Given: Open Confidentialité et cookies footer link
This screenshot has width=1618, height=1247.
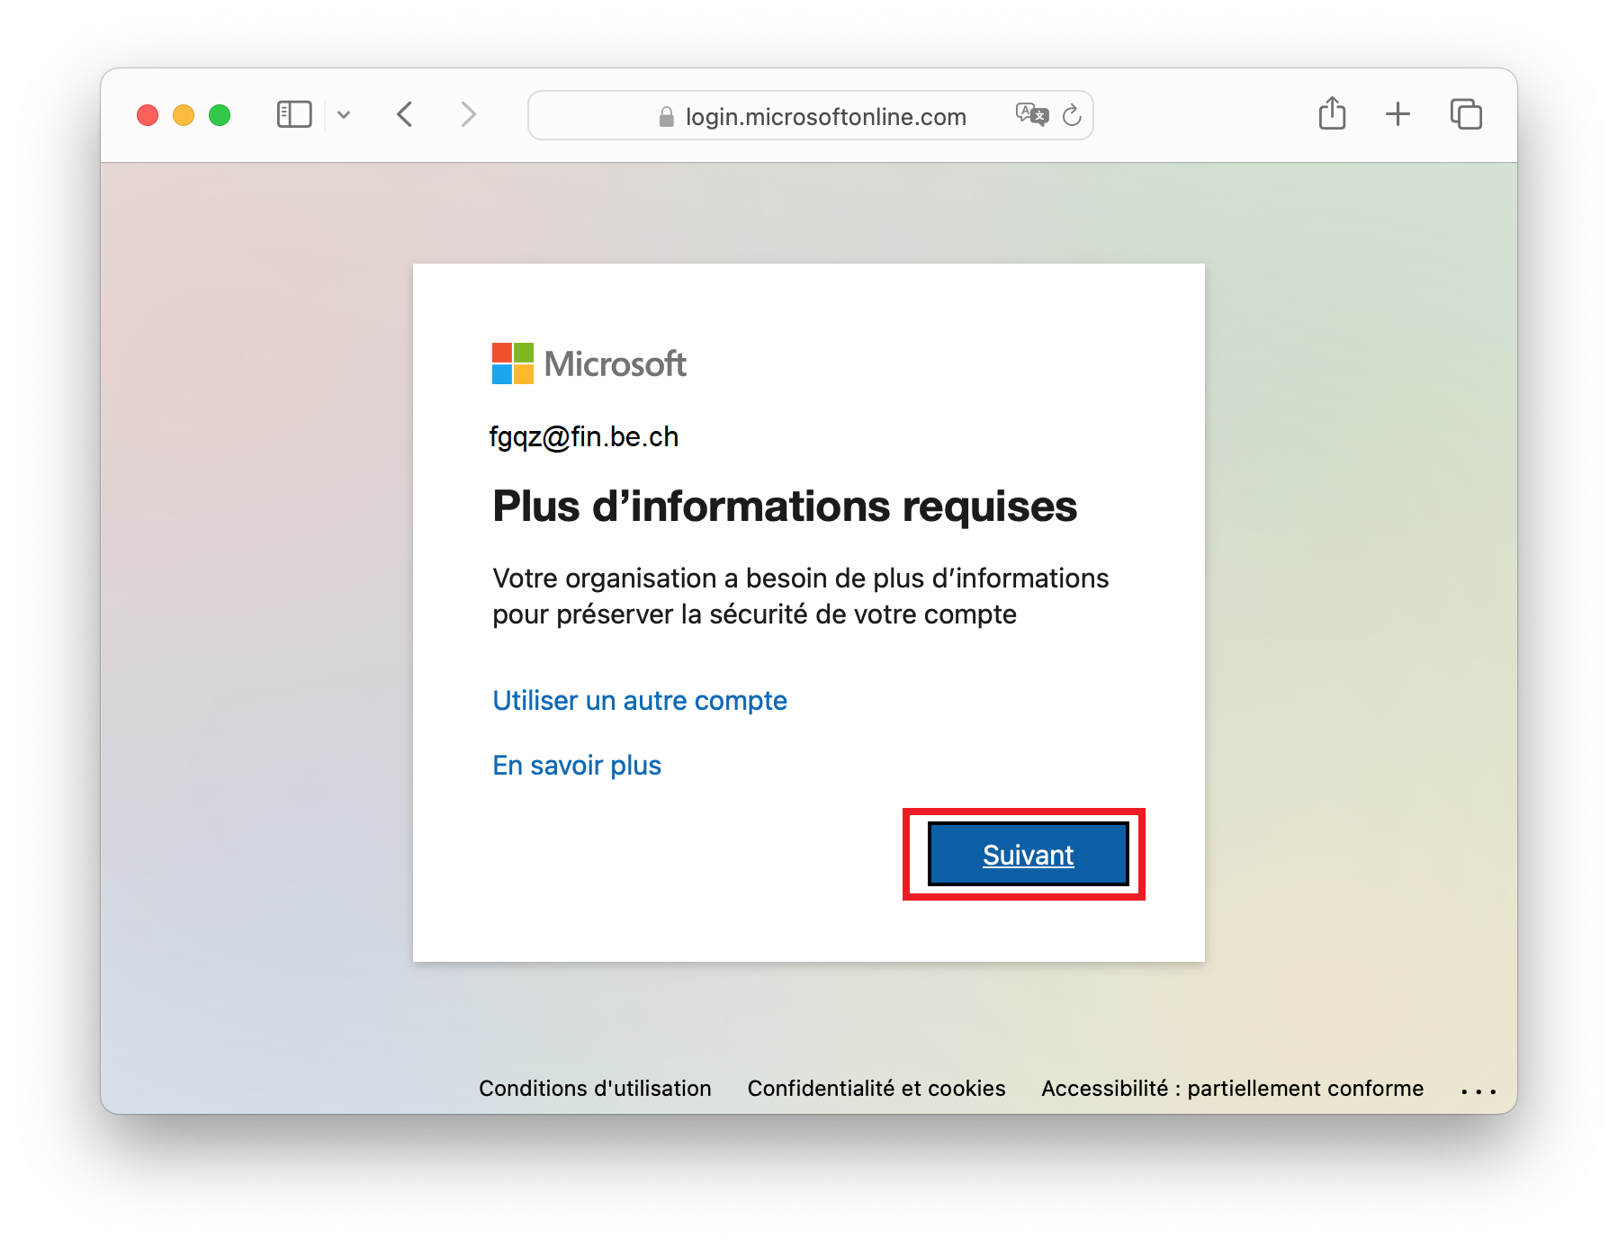Looking at the screenshot, I should [876, 1089].
